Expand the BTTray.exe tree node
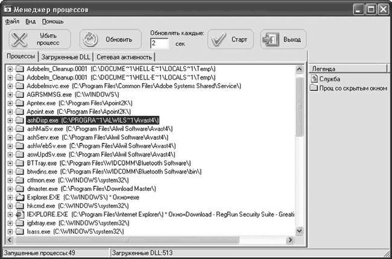 pyautogui.click(x=10, y=163)
